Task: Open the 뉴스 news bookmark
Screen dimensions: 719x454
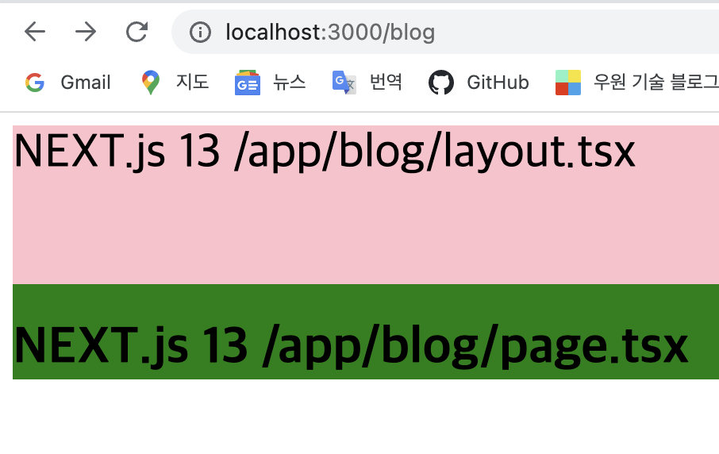Action: coord(270,83)
